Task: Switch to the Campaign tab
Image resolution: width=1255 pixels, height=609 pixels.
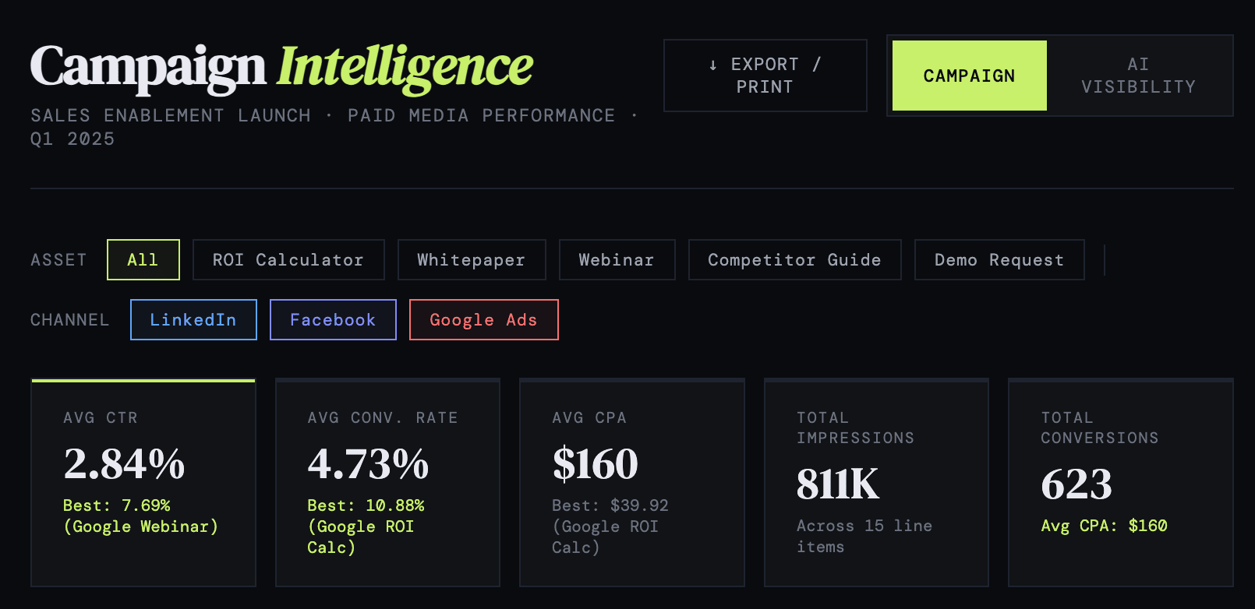Action: pyautogui.click(x=969, y=76)
